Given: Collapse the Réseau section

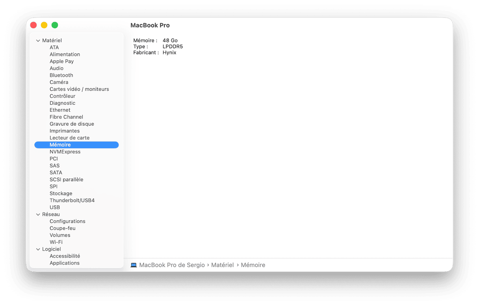Looking at the screenshot, I should (38, 214).
